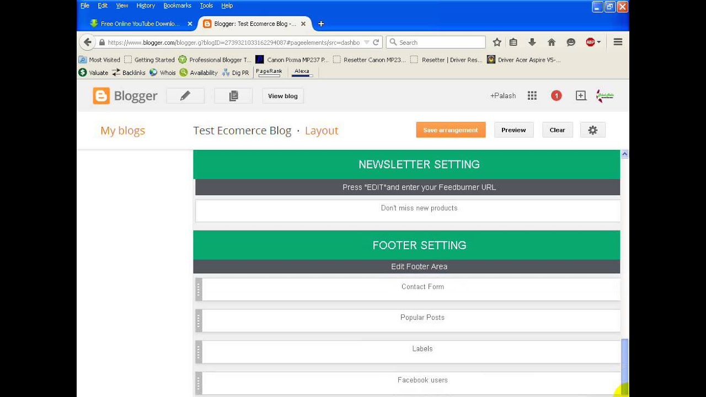
Task: Reload the page with the refresh icon
Action: tap(376, 42)
